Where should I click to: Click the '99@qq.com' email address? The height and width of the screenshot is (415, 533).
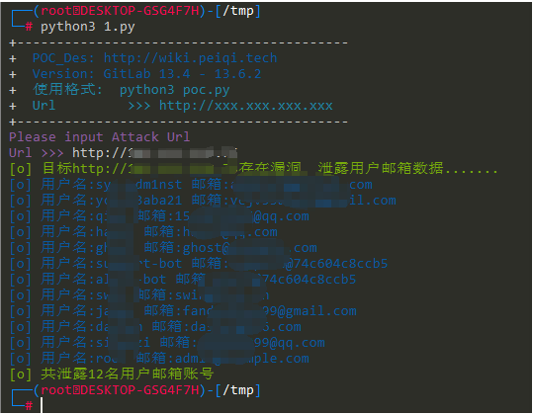tap(290, 343)
